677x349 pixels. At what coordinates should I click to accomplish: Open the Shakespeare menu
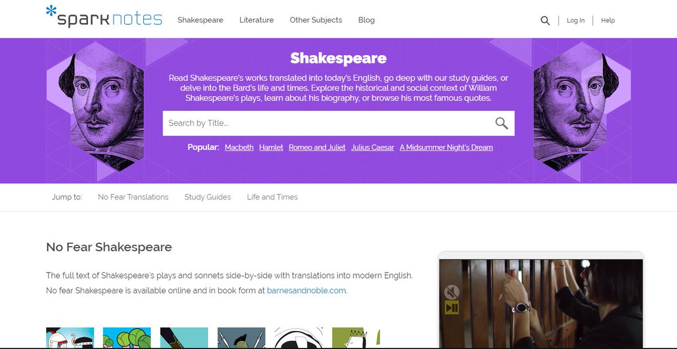tap(200, 20)
